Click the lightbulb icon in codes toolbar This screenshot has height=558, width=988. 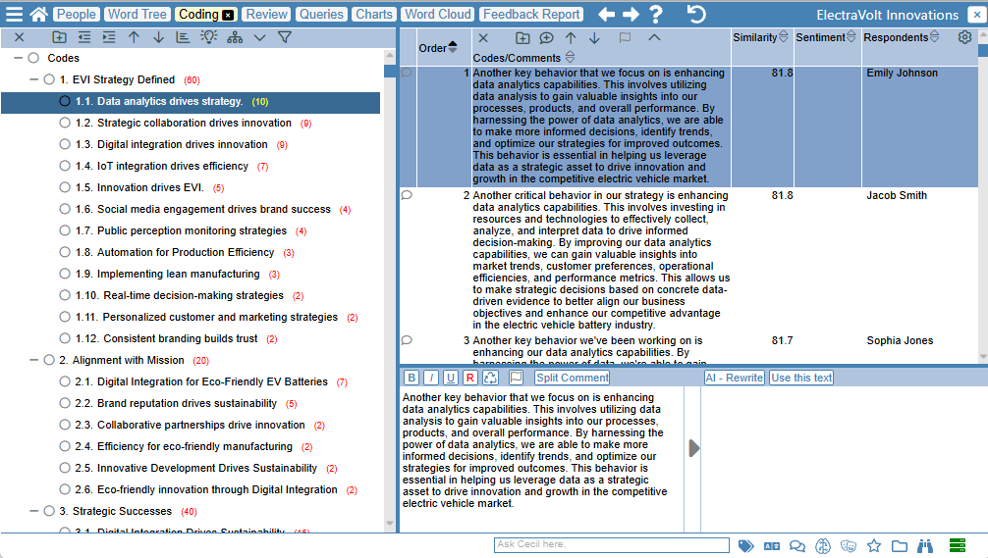pyautogui.click(x=208, y=37)
